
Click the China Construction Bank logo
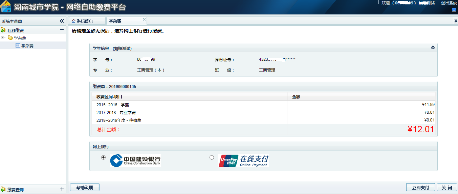click(135, 161)
